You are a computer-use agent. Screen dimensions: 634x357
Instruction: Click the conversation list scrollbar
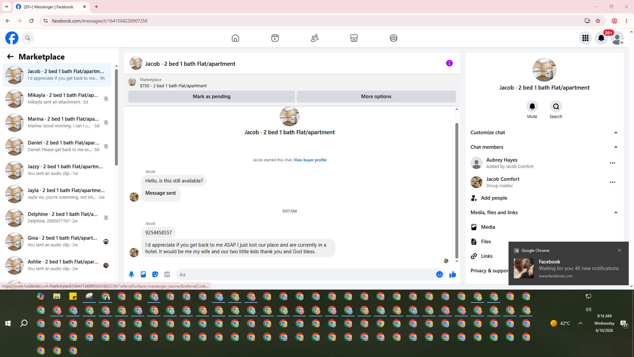[x=116, y=117]
